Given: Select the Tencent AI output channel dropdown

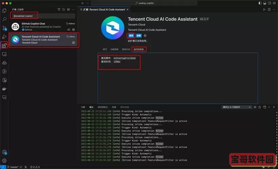Looking at the screenshot, I should tap(237, 107).
